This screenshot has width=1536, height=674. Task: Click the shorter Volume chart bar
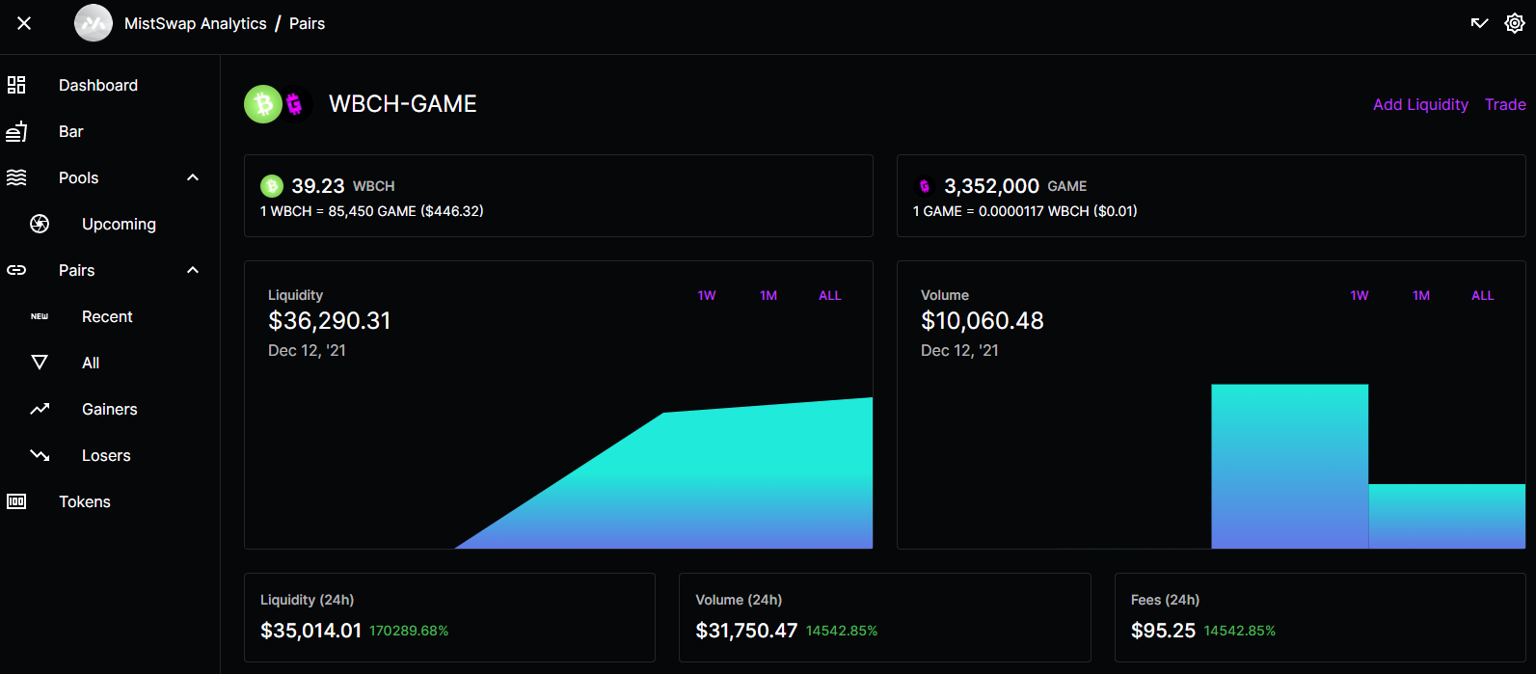point(1446,516)
